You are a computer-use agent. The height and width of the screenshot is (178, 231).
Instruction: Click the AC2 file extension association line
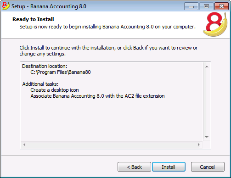97,96
